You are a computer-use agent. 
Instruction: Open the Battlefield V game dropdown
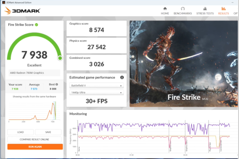(97, 86)
